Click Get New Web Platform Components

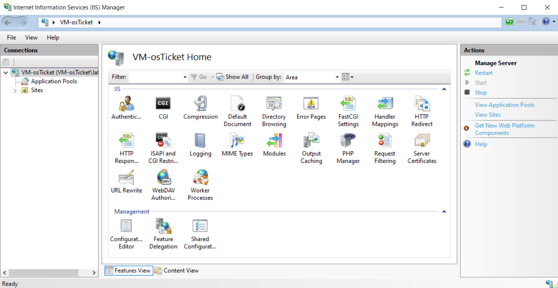[x=504, y=129]
